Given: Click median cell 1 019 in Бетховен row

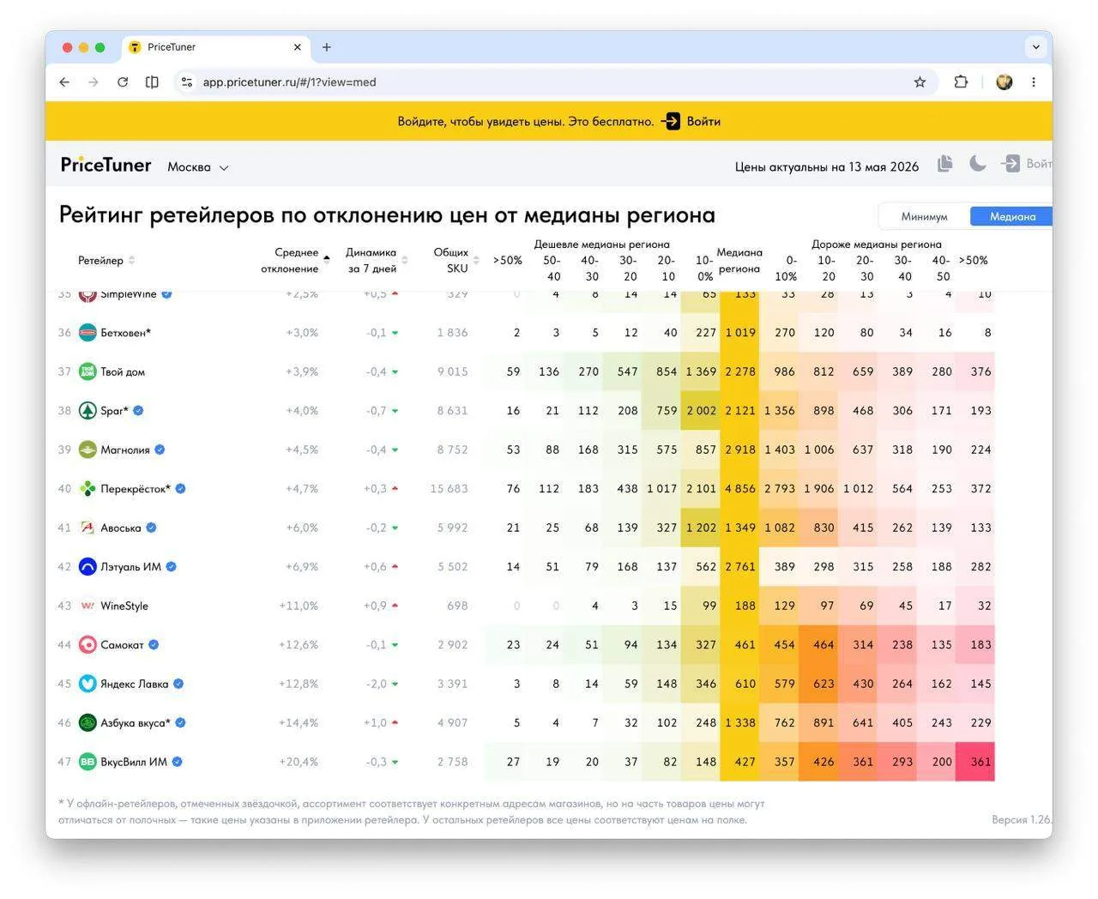Looking at the screenshot, I should coord(740,333).
